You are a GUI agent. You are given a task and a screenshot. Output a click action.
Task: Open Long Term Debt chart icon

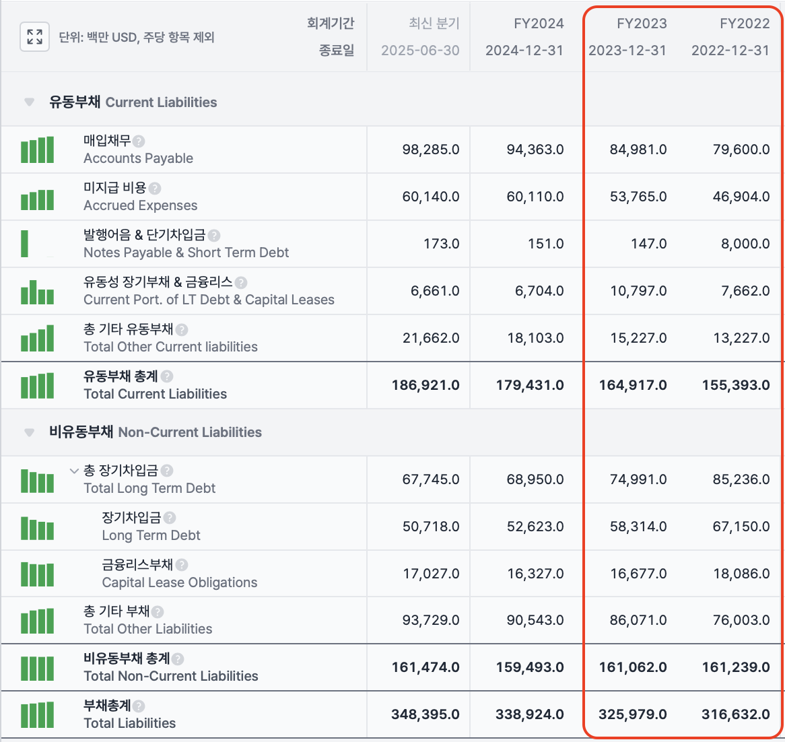coord(37,528)
